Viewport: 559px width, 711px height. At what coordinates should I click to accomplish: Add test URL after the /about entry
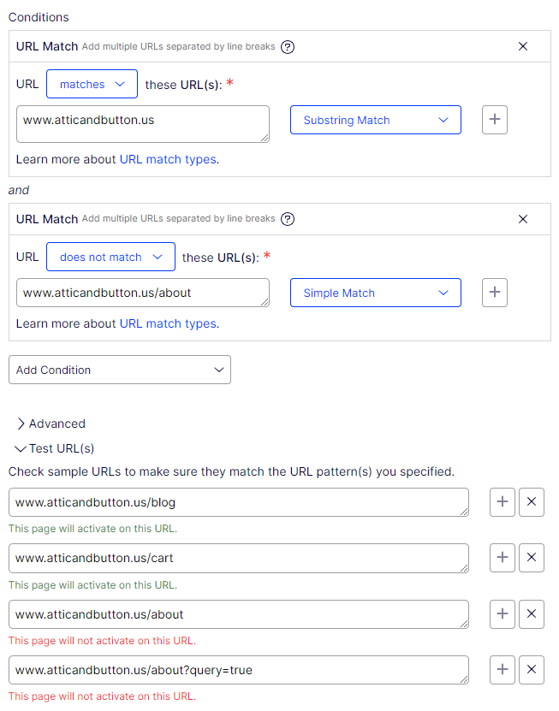(503, 614)
